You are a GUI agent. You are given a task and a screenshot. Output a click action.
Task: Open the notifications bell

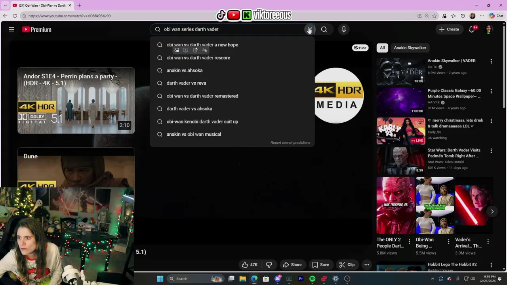472,29
